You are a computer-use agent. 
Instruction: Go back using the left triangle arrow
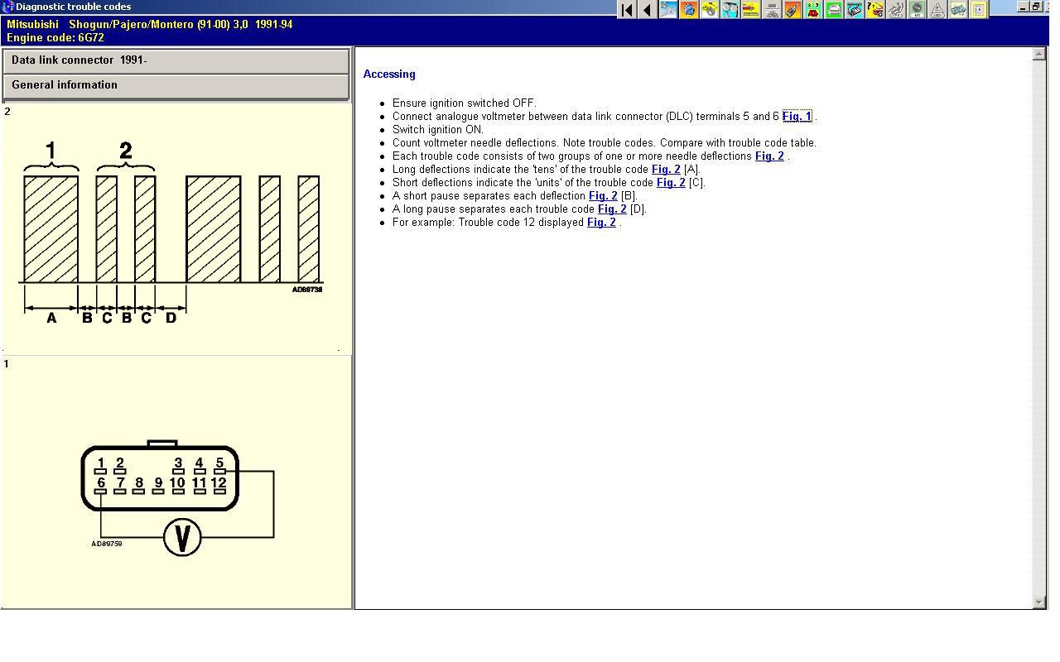[x=648, y=10]
